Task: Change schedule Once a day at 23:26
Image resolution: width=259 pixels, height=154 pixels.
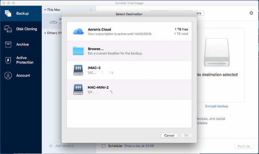Action: click(139, 146)
